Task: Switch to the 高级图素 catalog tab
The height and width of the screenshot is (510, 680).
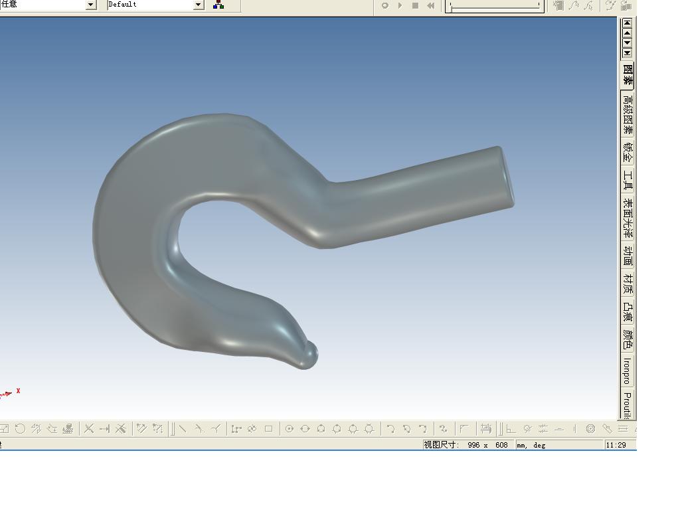Action: pyautogui.click(x=628, y=114)
